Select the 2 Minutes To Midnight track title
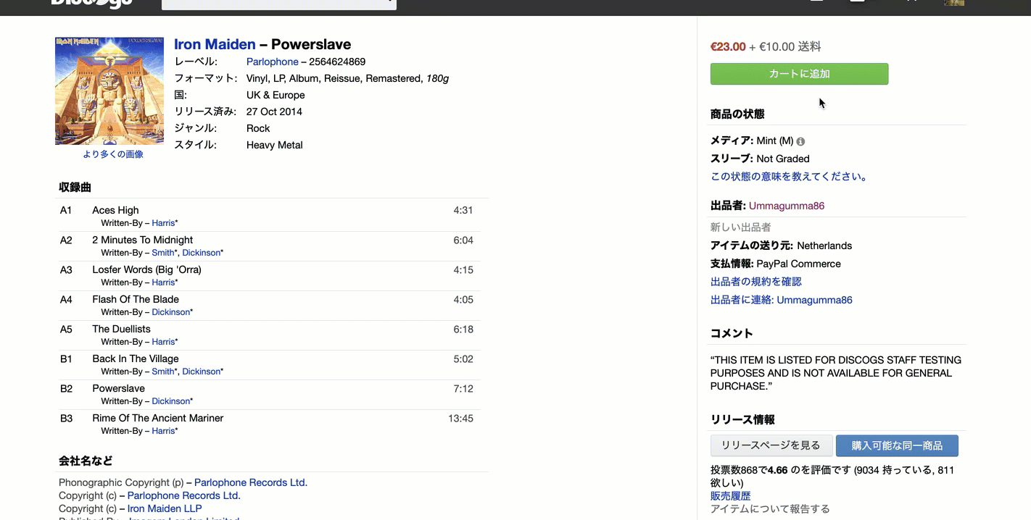 pyautogui.click(x=143, y=240)
